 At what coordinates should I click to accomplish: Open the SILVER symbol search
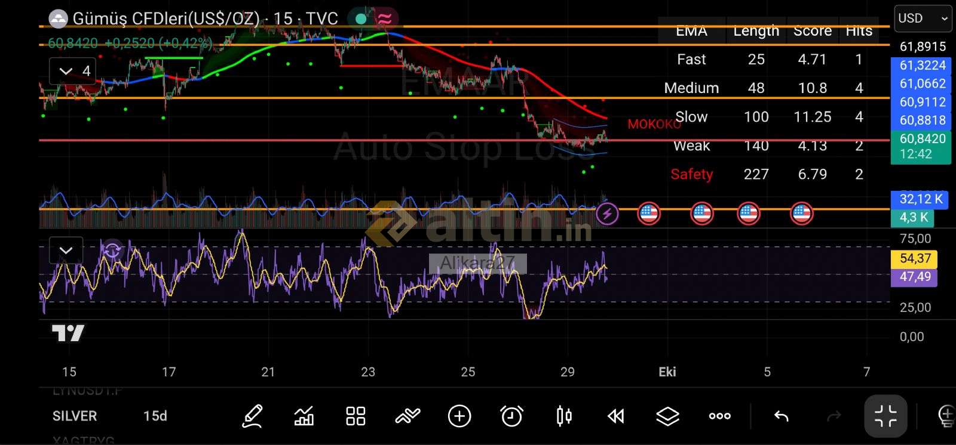point(75,416)
